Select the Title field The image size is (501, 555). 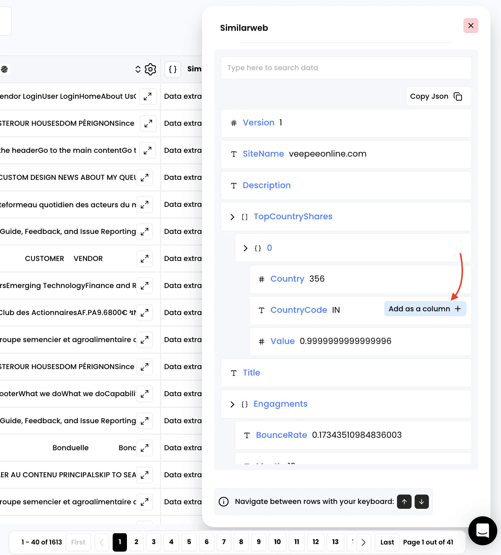346,373
